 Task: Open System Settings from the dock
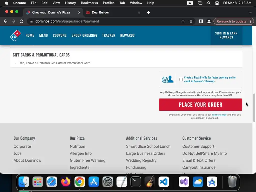point(108,182)
